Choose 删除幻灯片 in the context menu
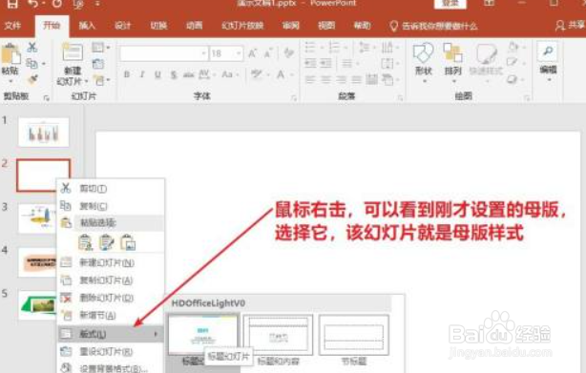The width and height of the screenshot is (586, 373). [x=111, y=298]
